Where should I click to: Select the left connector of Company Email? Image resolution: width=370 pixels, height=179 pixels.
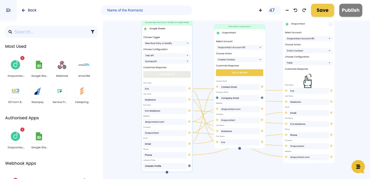[x=217, y=98]
